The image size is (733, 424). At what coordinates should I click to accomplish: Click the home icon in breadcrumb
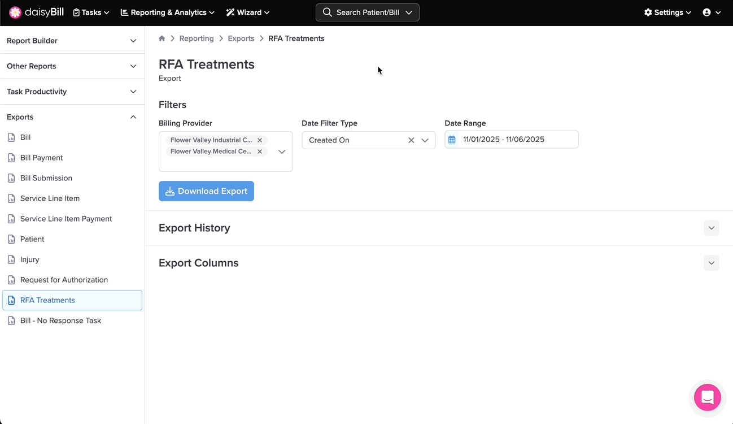(x=162, y=38)
